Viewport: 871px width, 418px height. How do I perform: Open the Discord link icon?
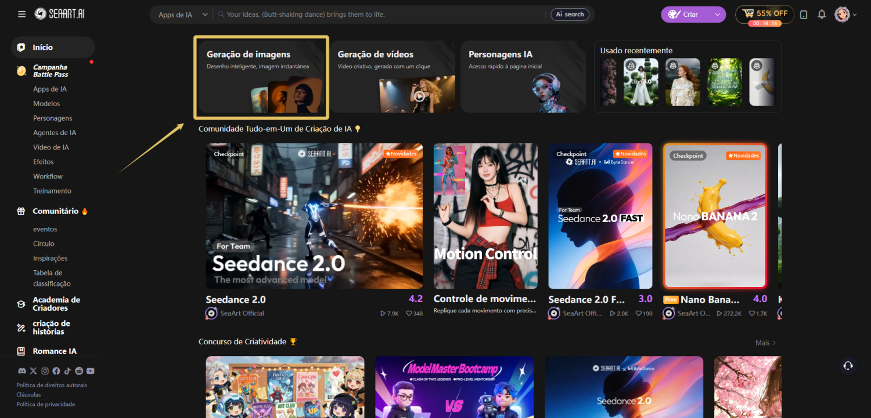[21, 371]
